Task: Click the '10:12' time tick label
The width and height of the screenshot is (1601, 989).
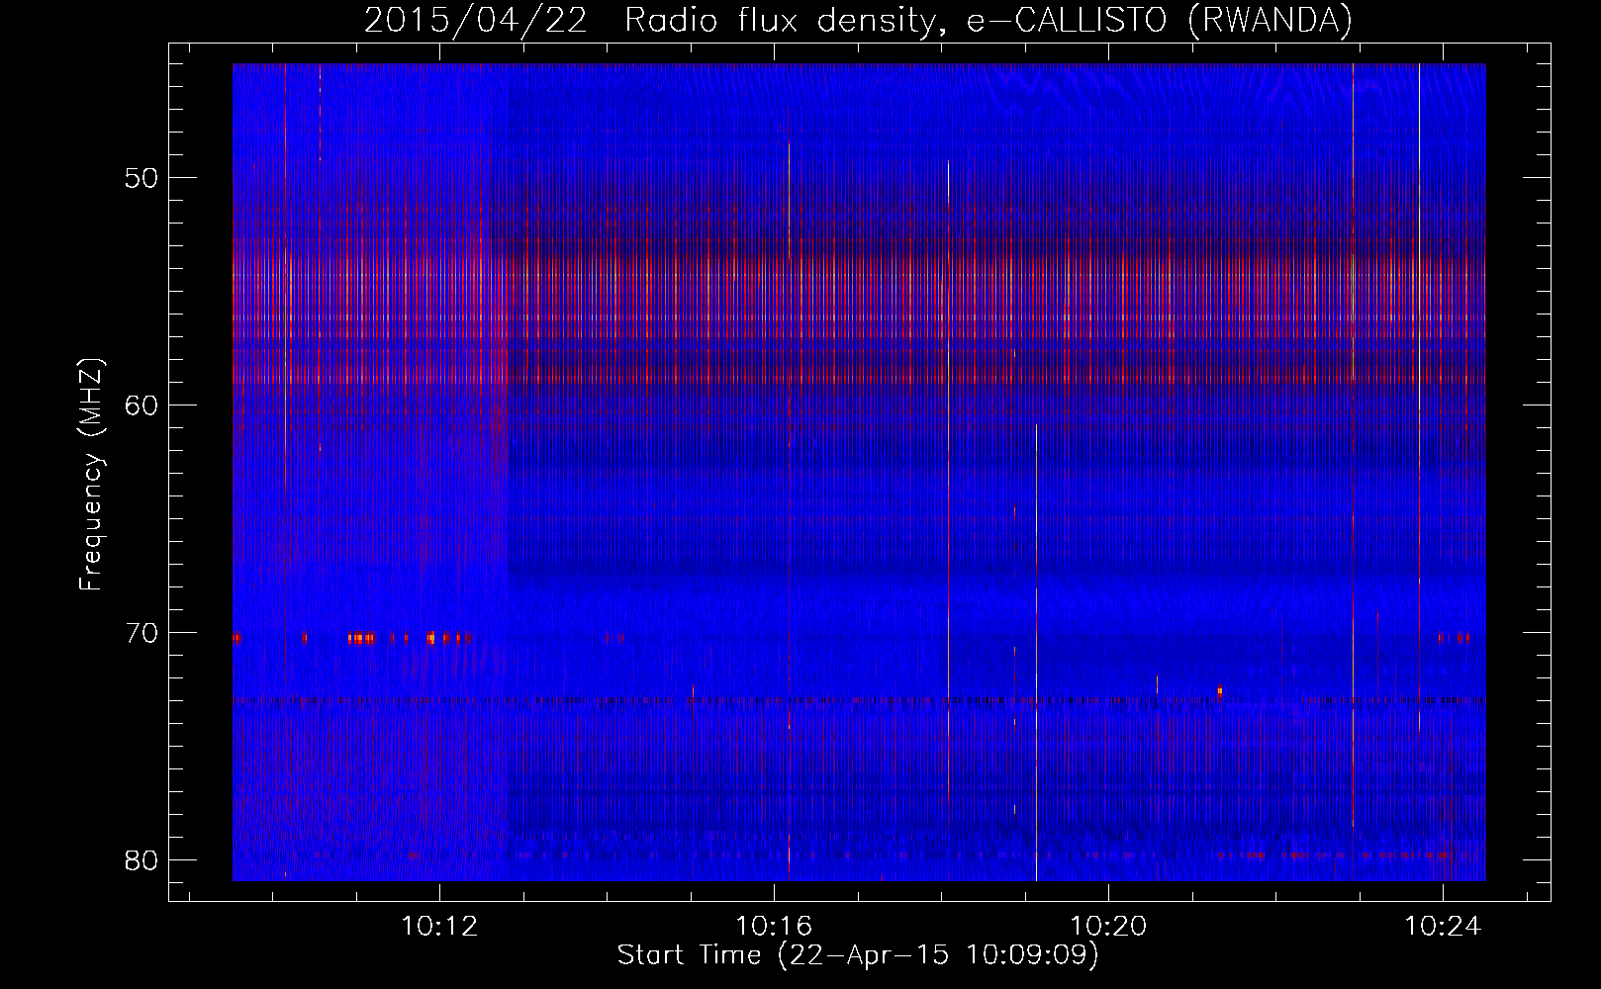Action: click(439, 926)
